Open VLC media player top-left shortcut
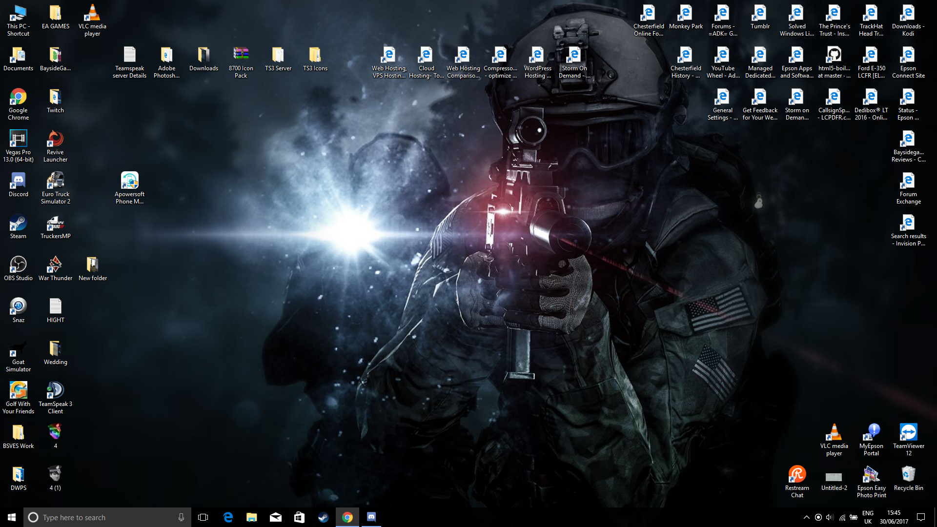This screenshot has width=937, height=527. (92, 20)
